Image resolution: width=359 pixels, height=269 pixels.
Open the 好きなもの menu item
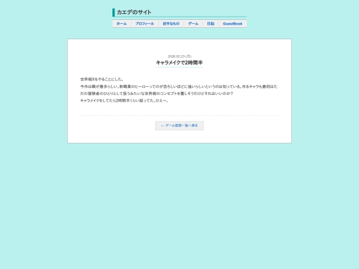click(x=172, y=24)
